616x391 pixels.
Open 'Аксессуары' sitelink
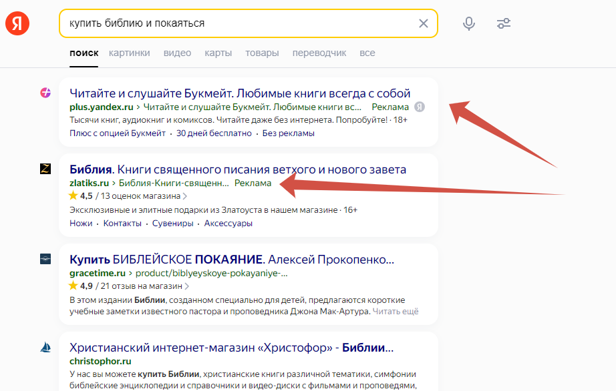point(228,224)
